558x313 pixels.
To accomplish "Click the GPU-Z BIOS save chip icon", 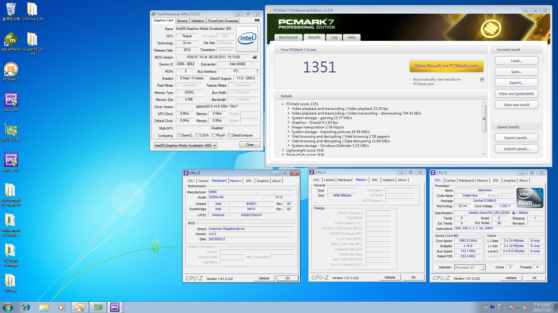I will [255, 57].
